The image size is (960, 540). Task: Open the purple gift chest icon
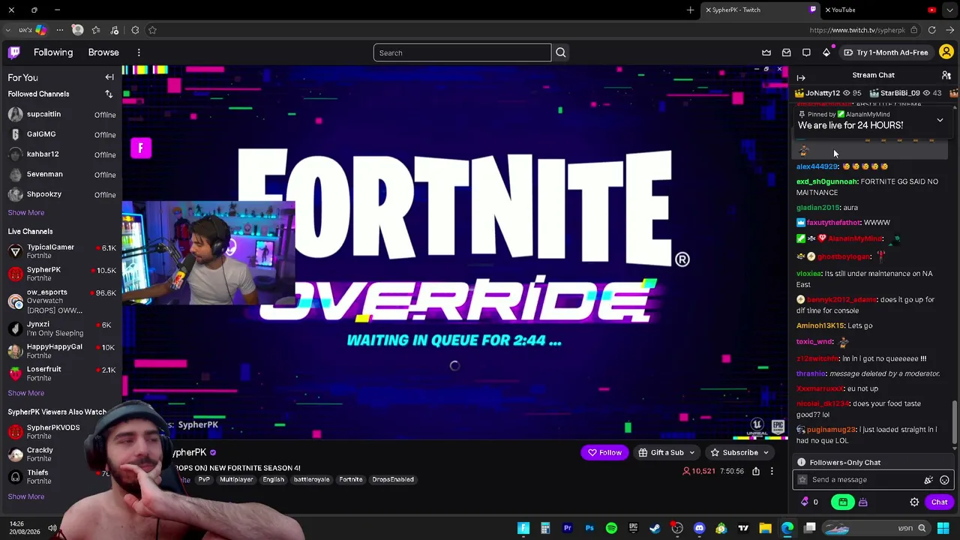point(862,502)
